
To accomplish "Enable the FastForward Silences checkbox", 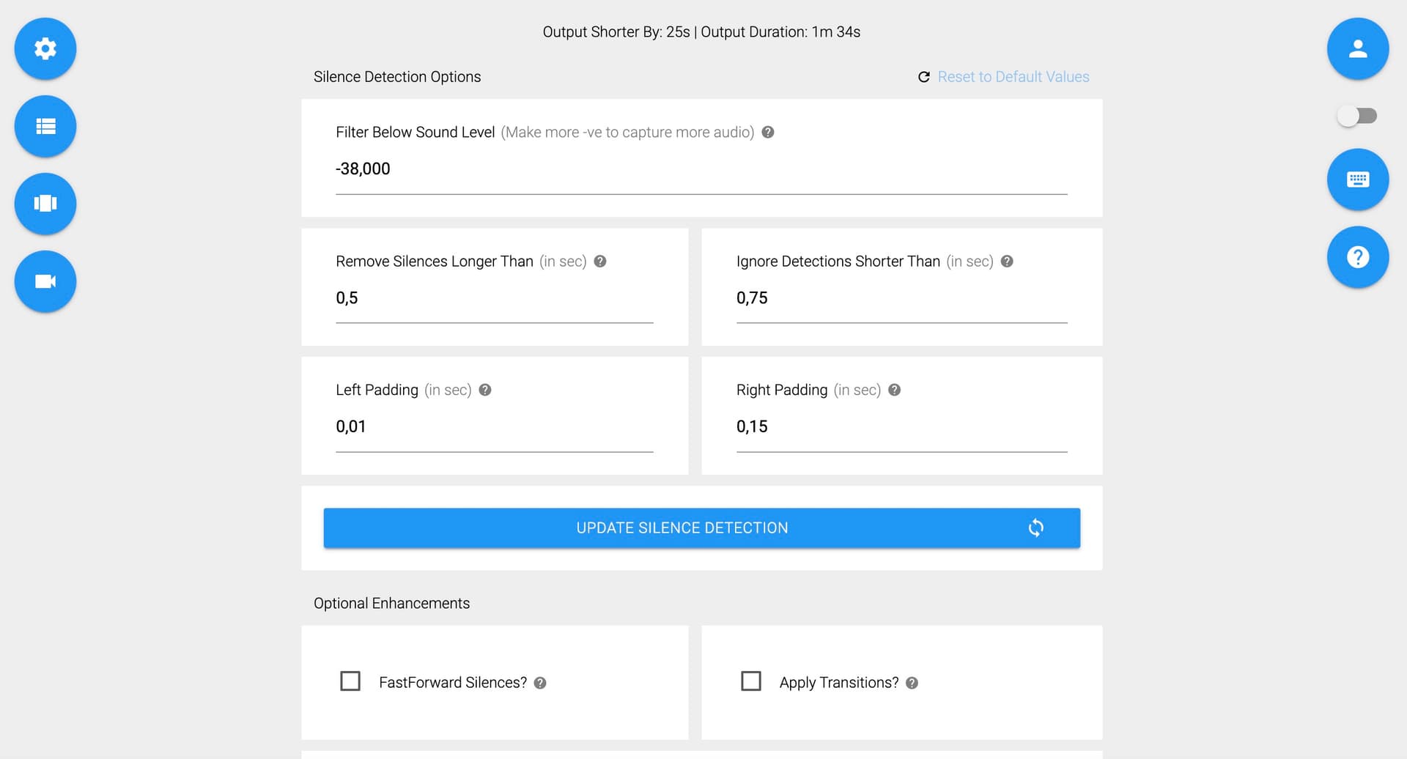I will tap(350, 681).
